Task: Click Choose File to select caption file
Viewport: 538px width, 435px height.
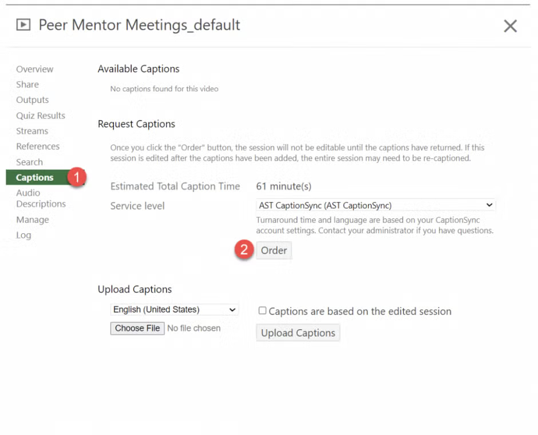Action: (137, 328)
